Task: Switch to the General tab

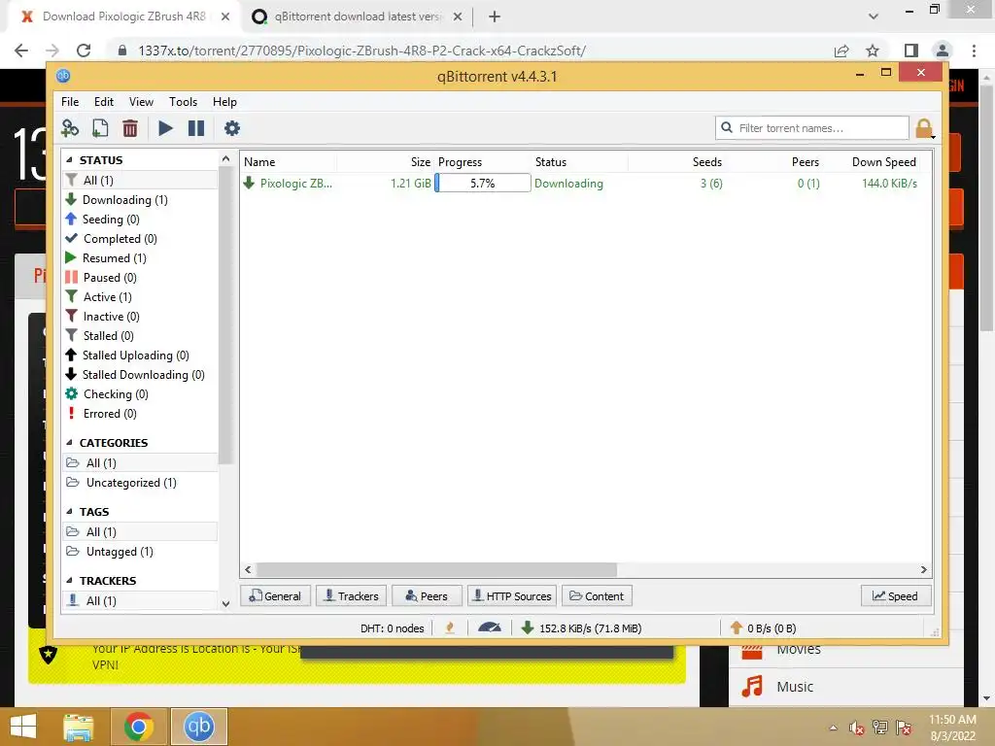Action: click(x=275, y=595)
